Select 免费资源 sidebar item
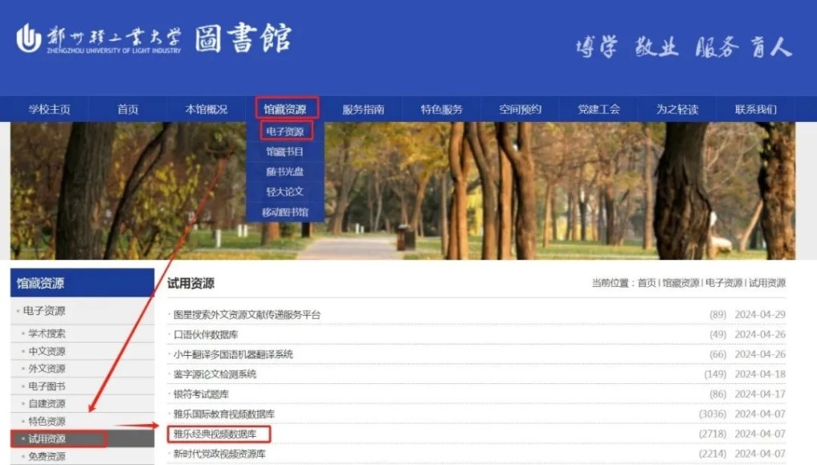 click(x=47, y=456)
